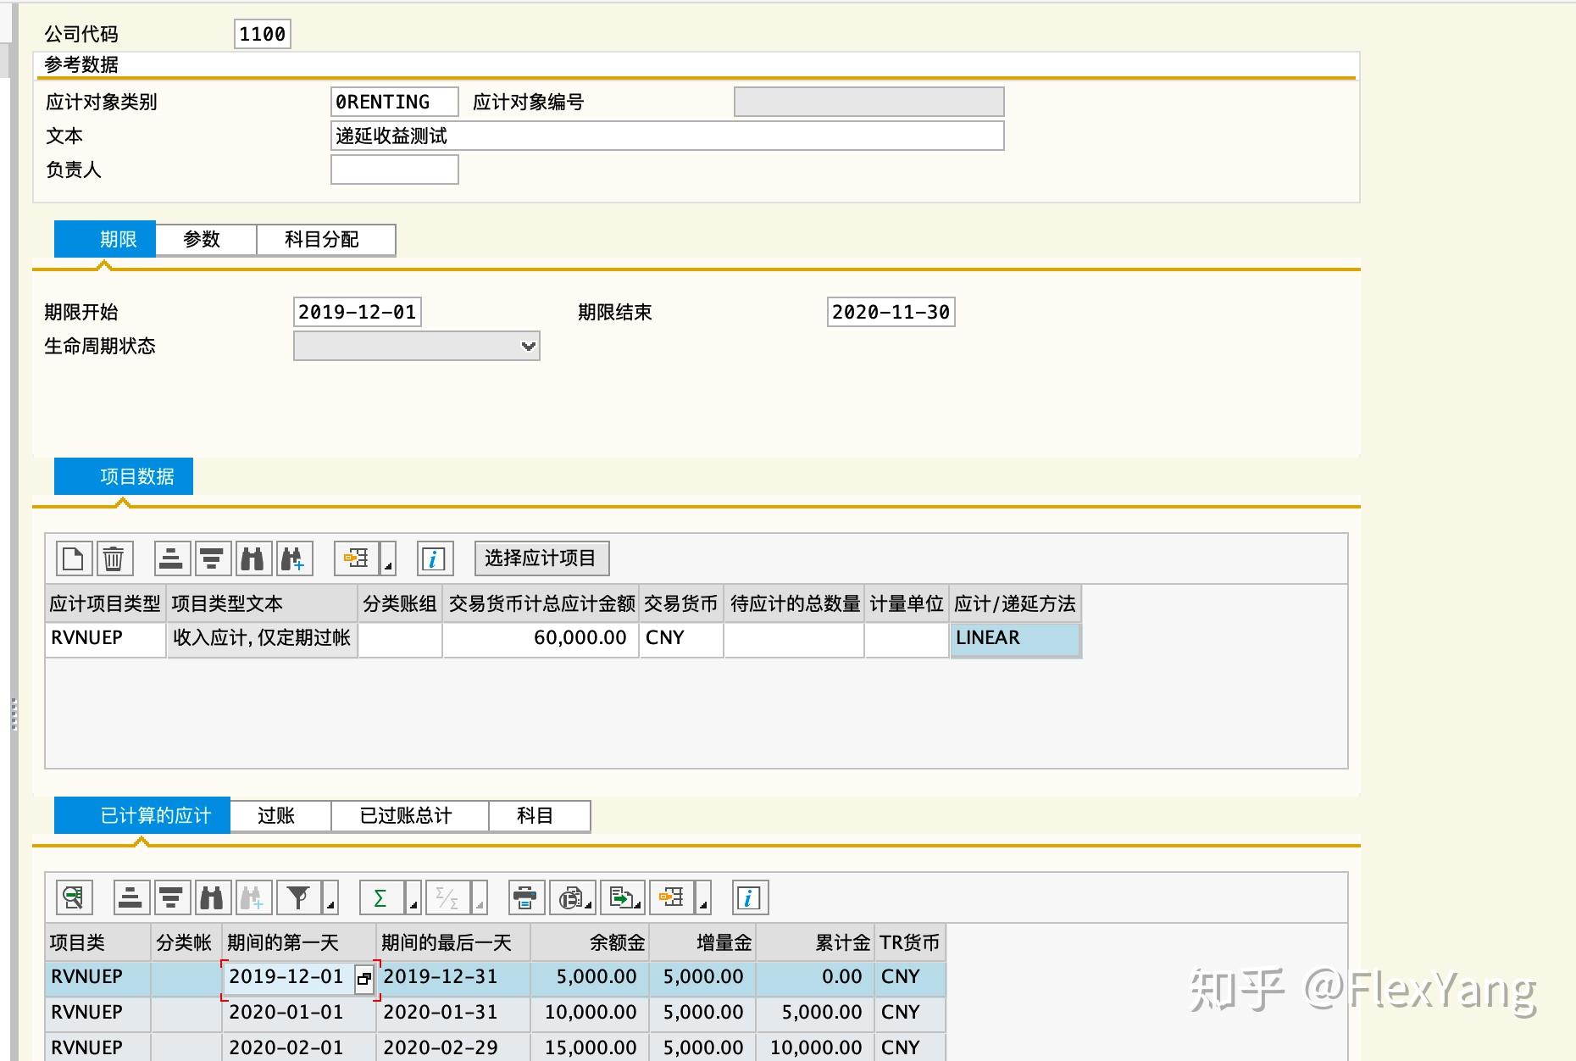Click the subtotals icon

coord(447,897)
